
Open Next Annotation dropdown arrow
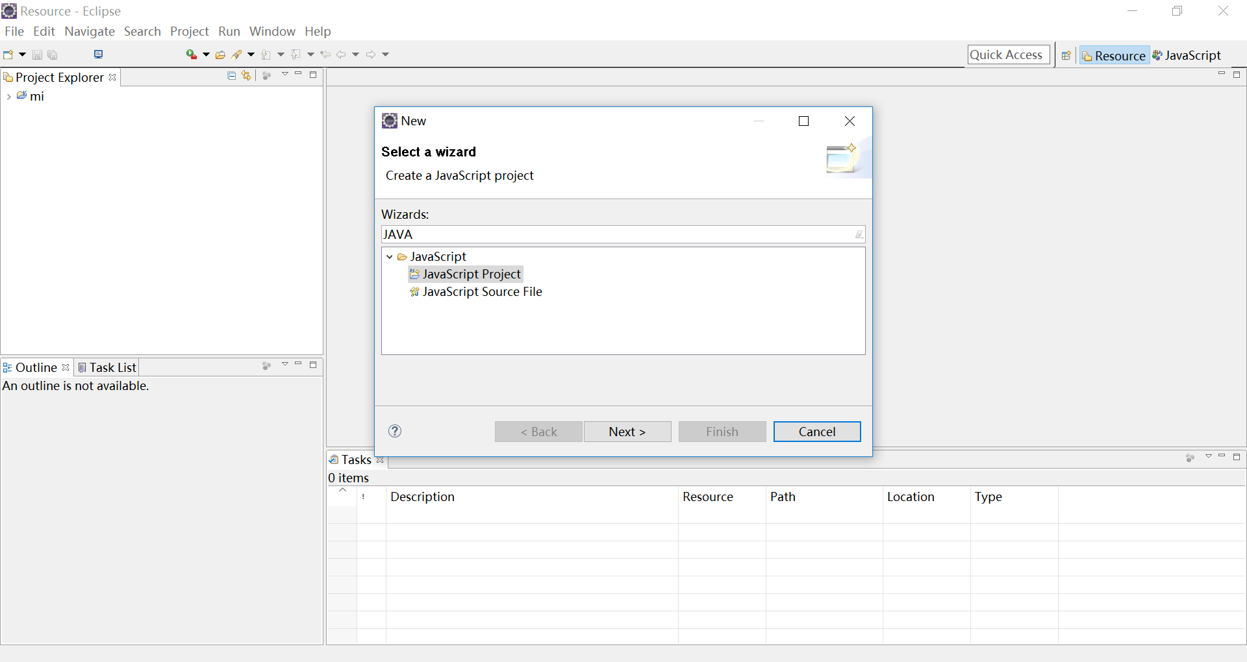281,55
